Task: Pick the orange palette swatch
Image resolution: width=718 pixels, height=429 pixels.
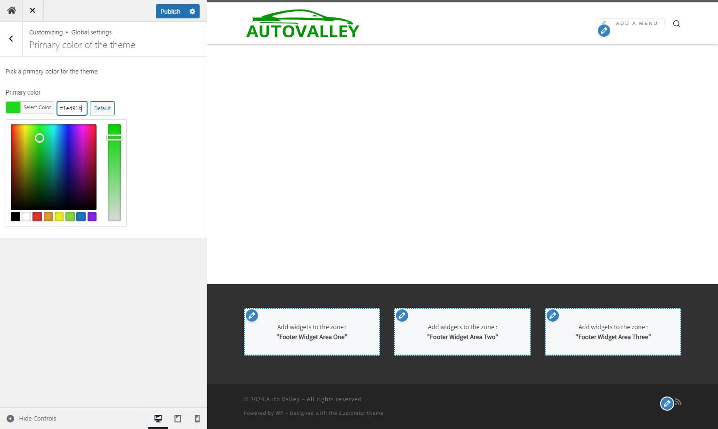Action: (x=48, y=217)
